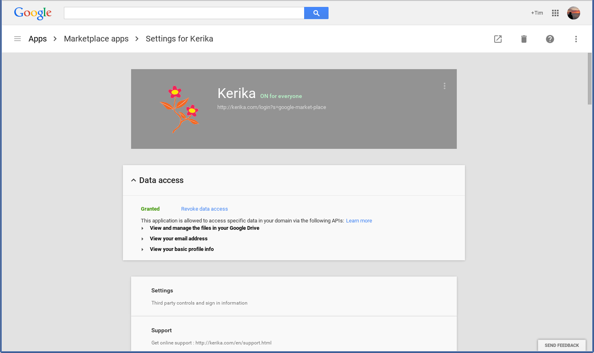This screenshot has width=594, height=353.
Task: Click the +Tim link
Action: [537, 13]
